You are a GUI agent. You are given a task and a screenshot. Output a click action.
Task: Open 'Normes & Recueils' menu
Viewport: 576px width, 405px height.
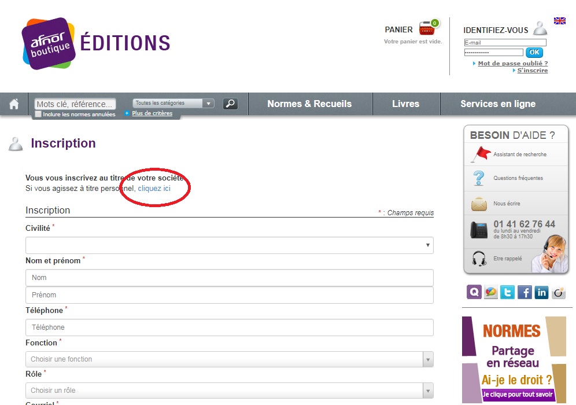(309, 104)
